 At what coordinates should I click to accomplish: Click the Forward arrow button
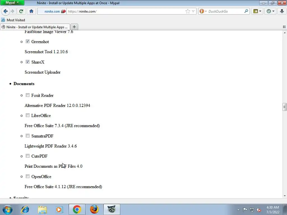[12, 11]
